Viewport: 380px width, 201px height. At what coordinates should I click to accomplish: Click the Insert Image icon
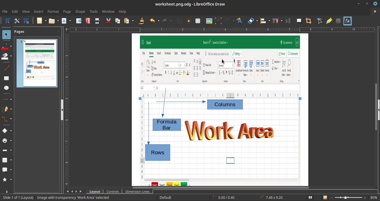tap(209, 21)
